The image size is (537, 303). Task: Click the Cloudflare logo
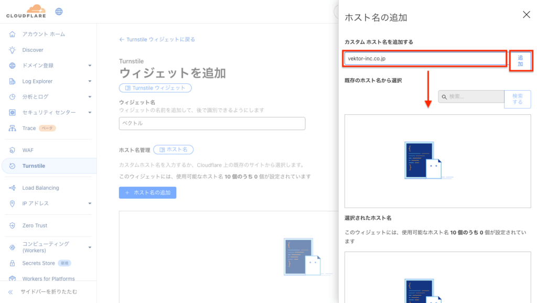(x=26, y=11)
